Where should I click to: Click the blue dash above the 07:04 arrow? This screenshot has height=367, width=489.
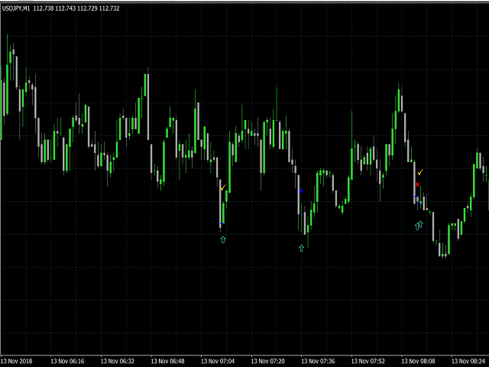(222, 224)
